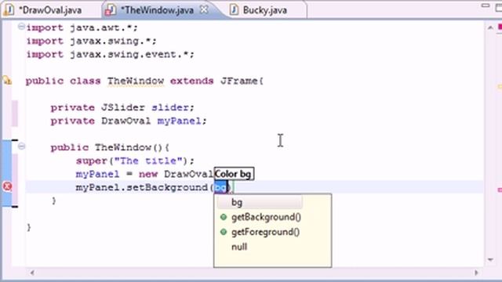This screenshot has height=282, width=502.
Task: Collapse the imports fold marker
Action: coord(21,27)
